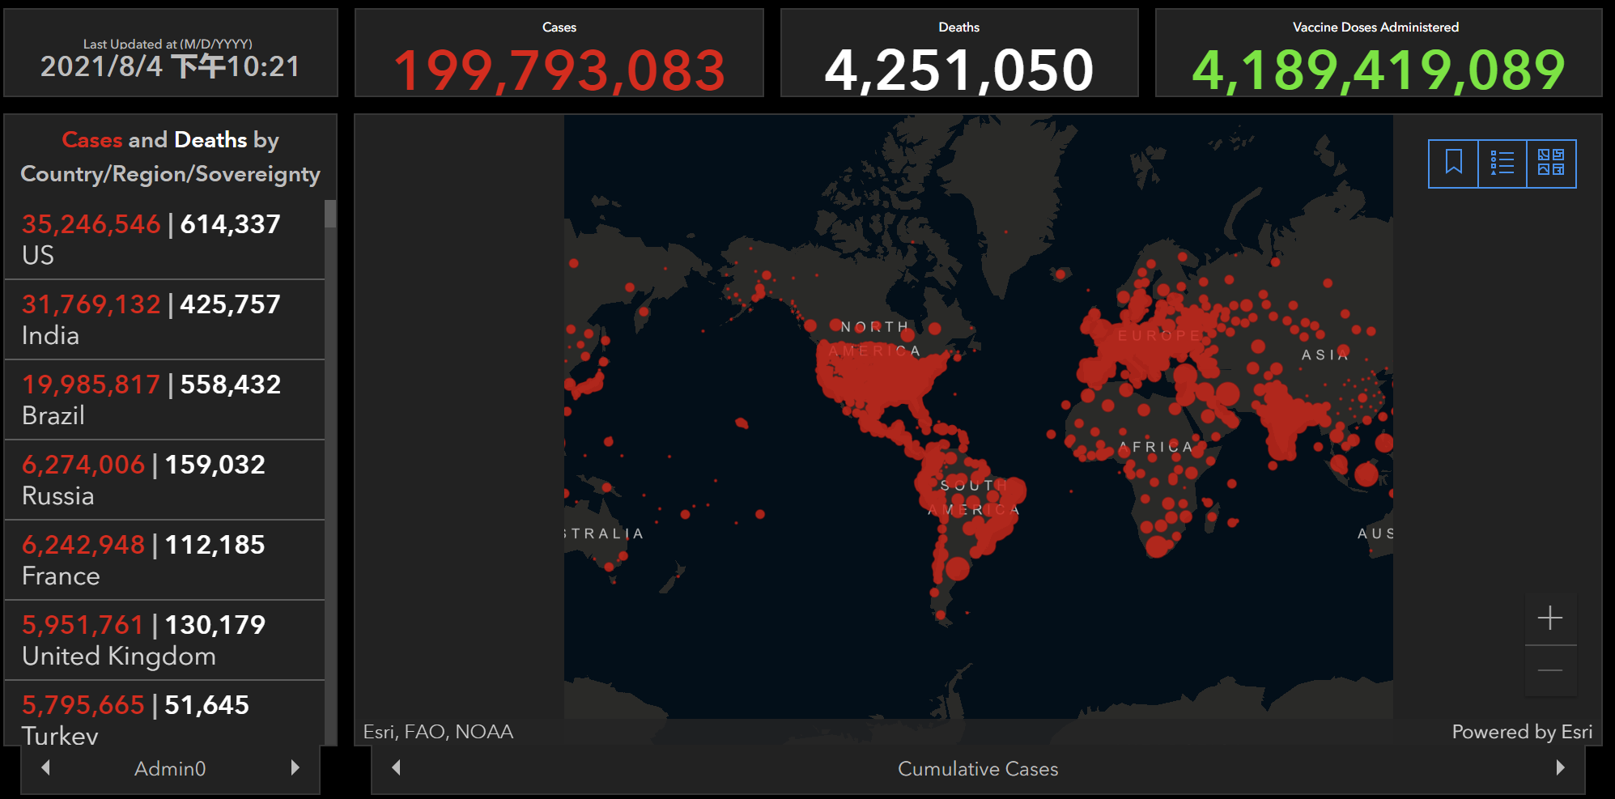The width and height of the screenshot is (1615, 799).
Task: Click the ASIA label on the map
Action: [1325, 355]
